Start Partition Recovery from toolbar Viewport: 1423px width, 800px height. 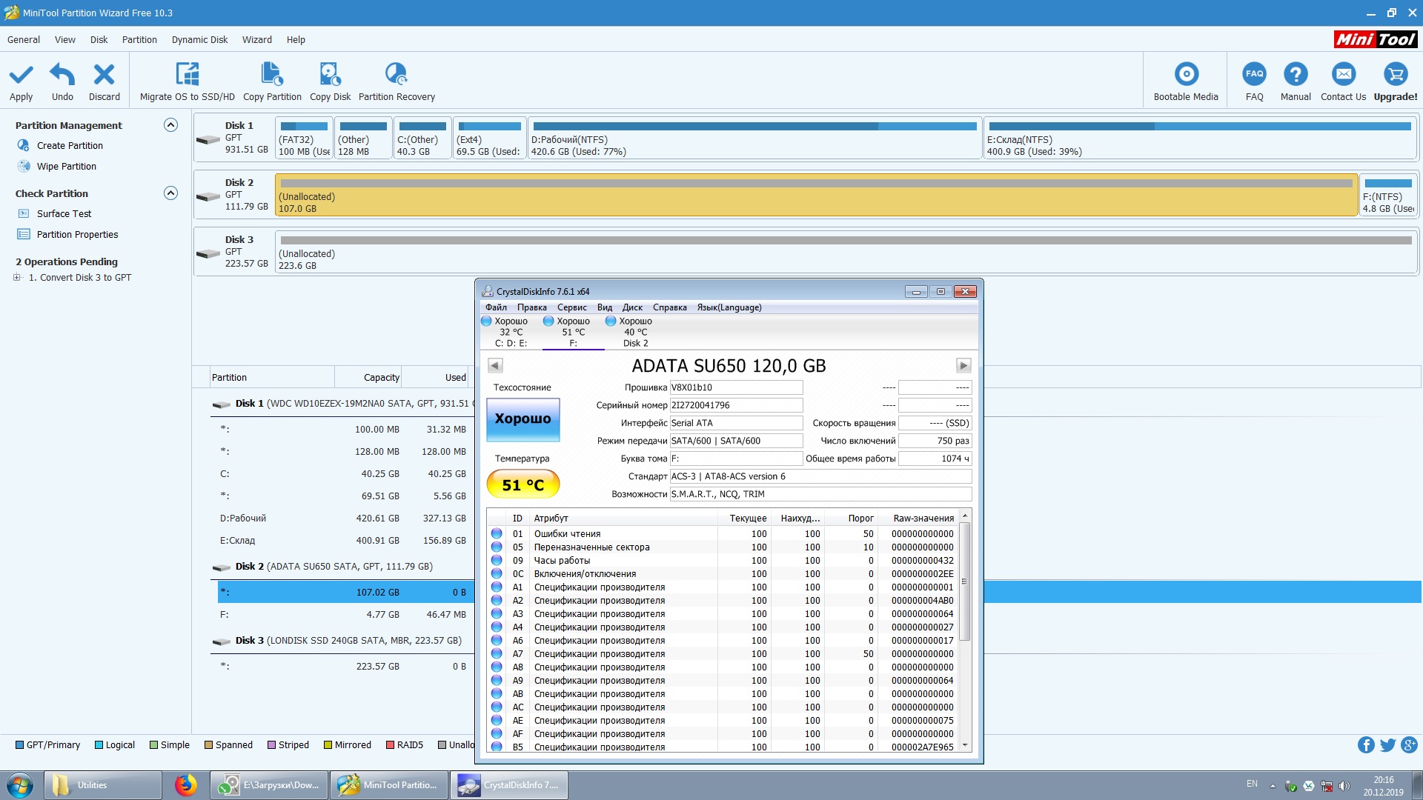pyautogui.click(x=396, y=75)
